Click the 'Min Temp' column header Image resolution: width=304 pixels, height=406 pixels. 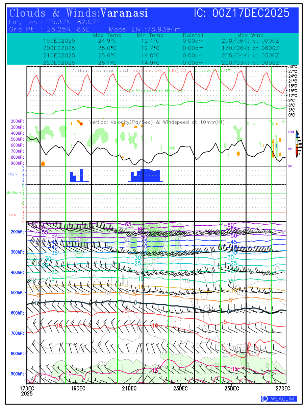click(x=150, y=35)
